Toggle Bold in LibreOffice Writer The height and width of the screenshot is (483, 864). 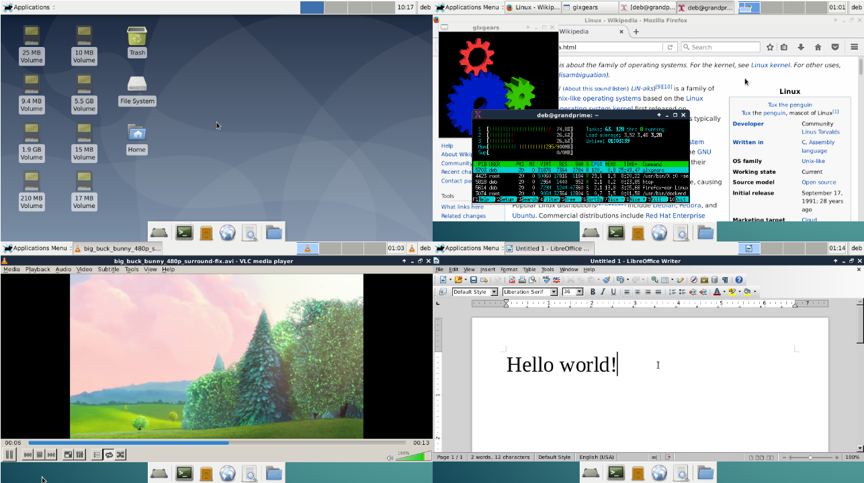[x=593, y=292]
